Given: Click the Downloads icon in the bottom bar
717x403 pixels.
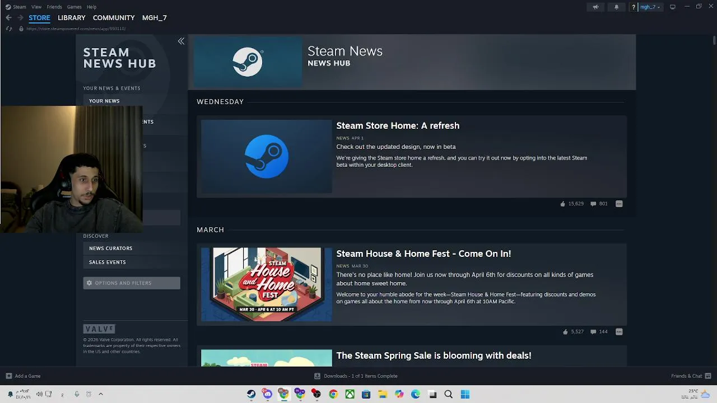Looking at the screenshot, I should tap(317, 376).
